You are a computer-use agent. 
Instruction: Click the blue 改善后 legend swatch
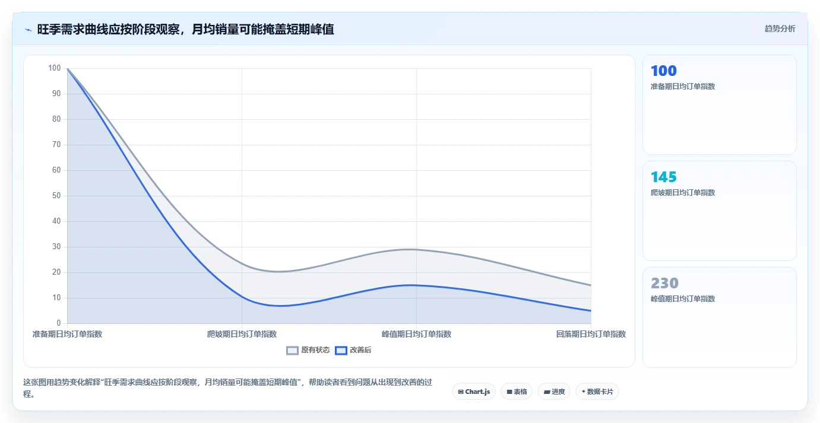tap(341, 350)
